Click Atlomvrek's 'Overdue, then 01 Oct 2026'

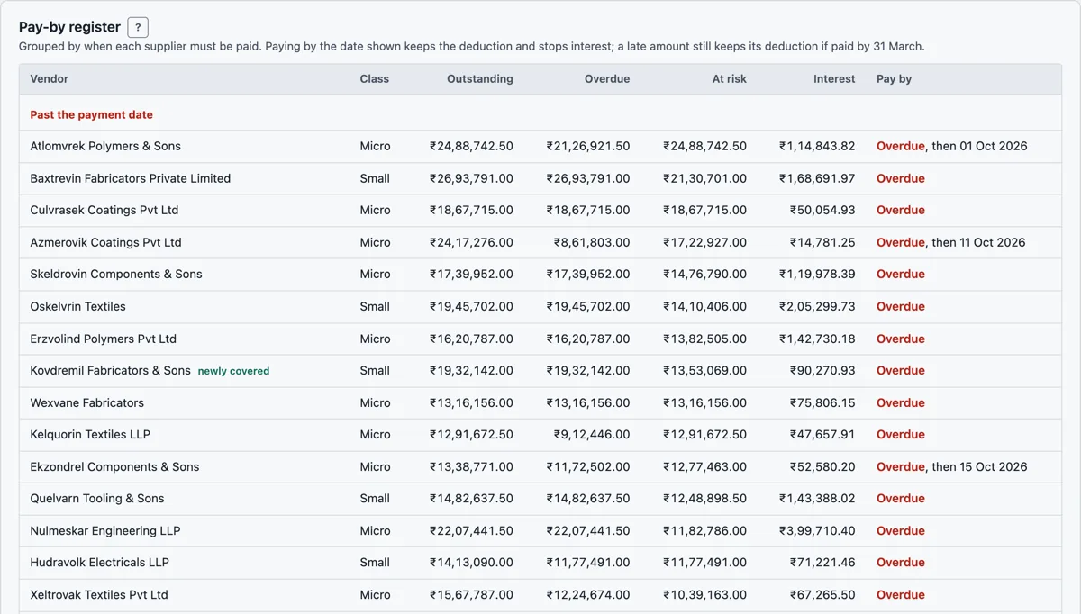point(951,146)
